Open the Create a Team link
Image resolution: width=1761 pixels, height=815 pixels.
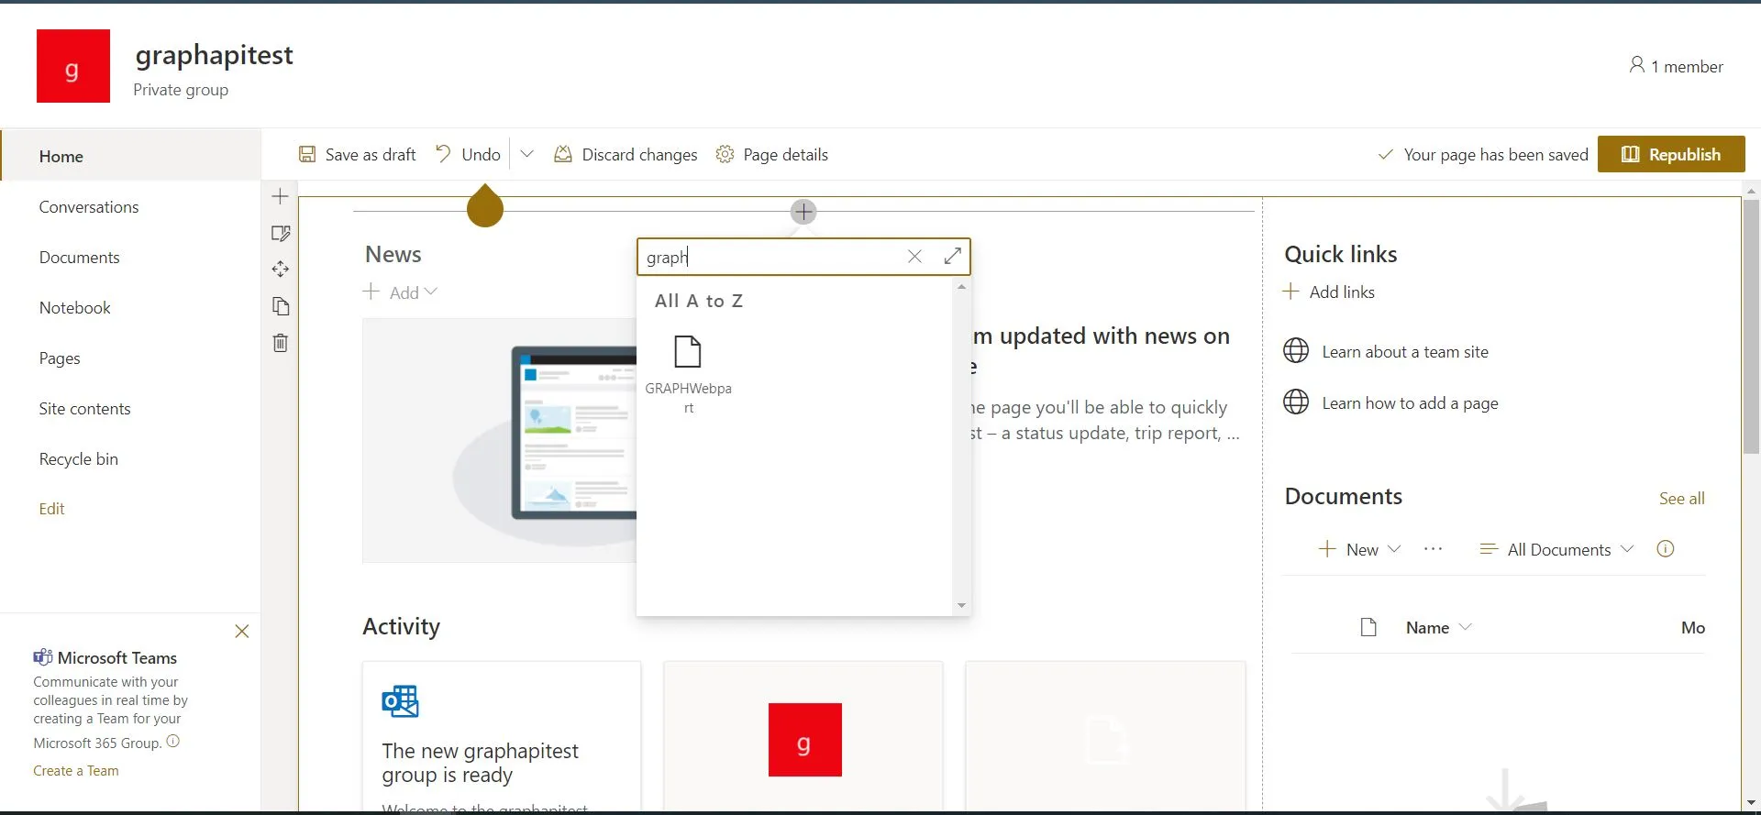coord(76,771)
